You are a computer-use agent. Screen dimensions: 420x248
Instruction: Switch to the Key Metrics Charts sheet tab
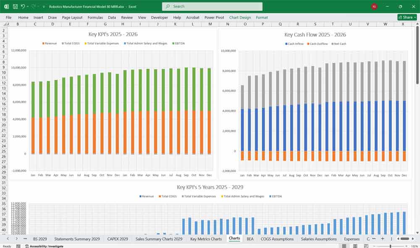click(206, 239)
